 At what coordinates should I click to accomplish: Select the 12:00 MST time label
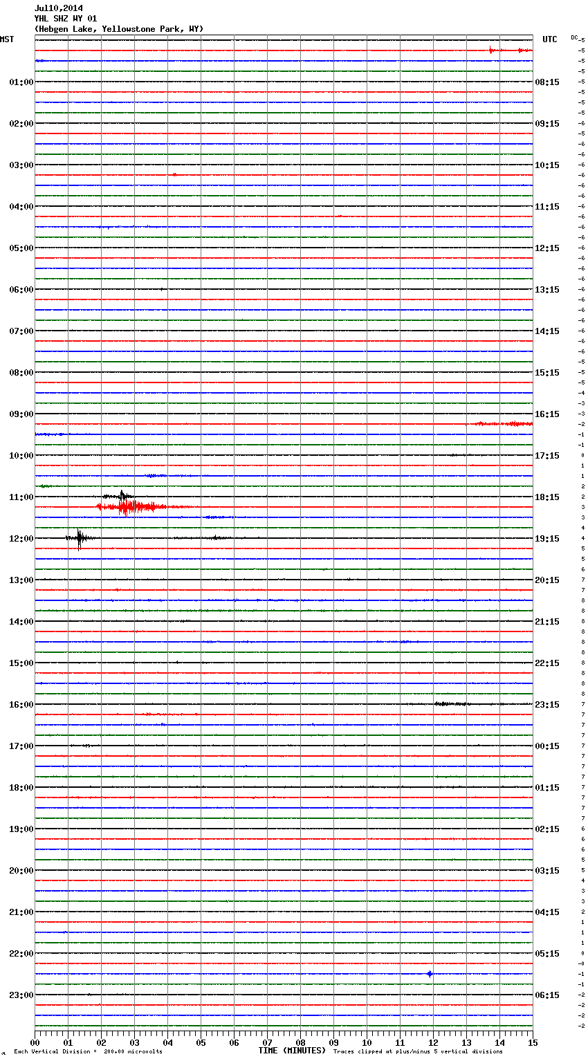(21, 539)
